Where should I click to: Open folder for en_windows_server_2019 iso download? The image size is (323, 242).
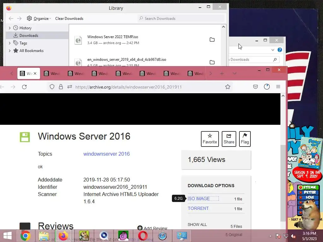tap(212, 62)
